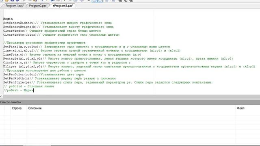Click the first empty error list row
This screenshot has width=260, height=146.
point(130,113)
